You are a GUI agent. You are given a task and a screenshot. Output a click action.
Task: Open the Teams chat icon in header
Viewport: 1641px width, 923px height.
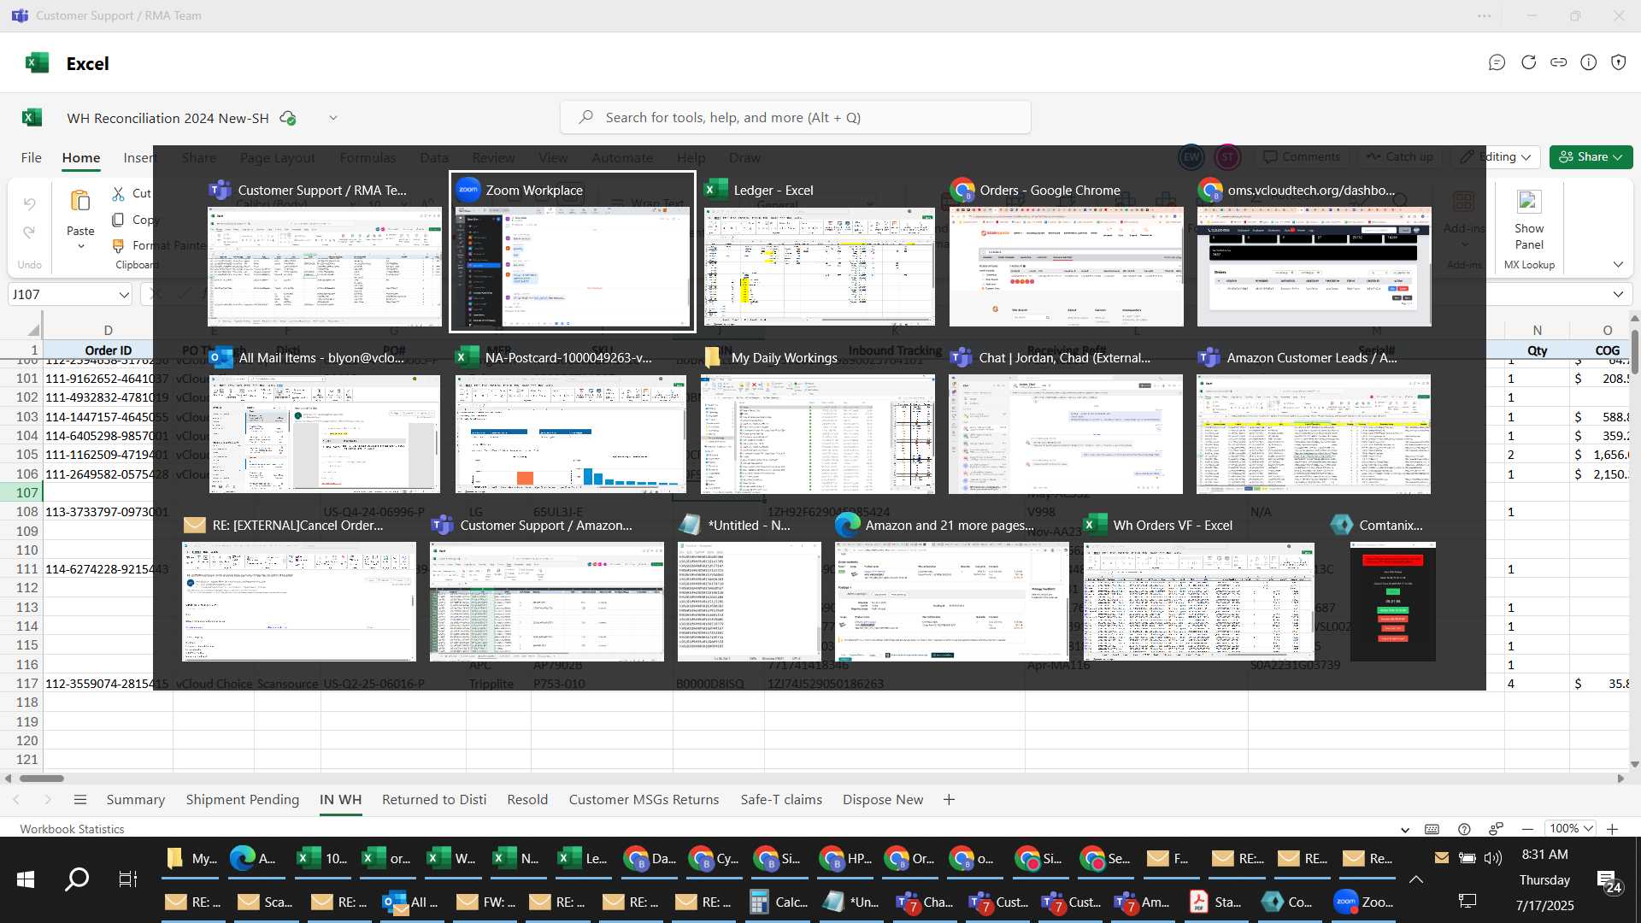(x=1497, y=62)
